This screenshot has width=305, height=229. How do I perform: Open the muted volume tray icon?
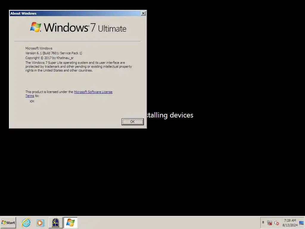(x=276, y=223)
